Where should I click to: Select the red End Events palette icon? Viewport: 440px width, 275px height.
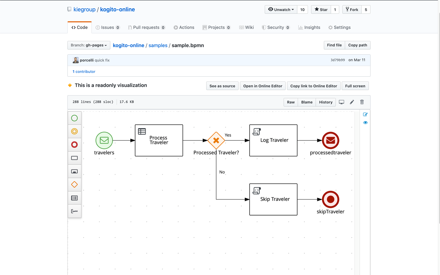[74, 145]
